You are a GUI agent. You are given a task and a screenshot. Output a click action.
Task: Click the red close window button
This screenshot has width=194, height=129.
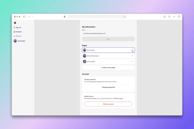pyautogui.click(x=15, y=17)
